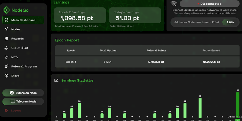242x121 pixels.
Task: Click the NFTs cards icon
Action: coord(6,57)
